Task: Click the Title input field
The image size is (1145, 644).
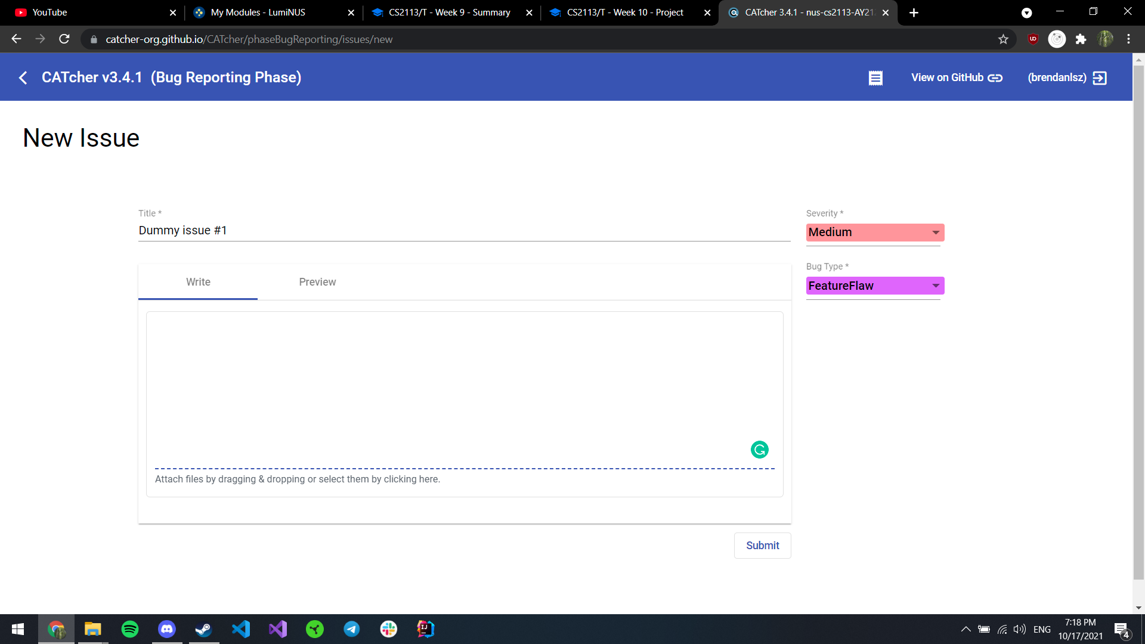Action: coord(464,231)
